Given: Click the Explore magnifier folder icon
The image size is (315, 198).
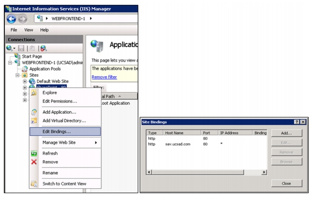Looking at the screenshot, I should point(34,93).
